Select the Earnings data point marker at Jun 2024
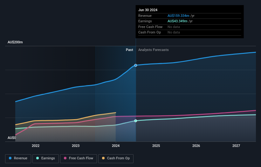Screen dimensions: 261x167 click(136, 120)
